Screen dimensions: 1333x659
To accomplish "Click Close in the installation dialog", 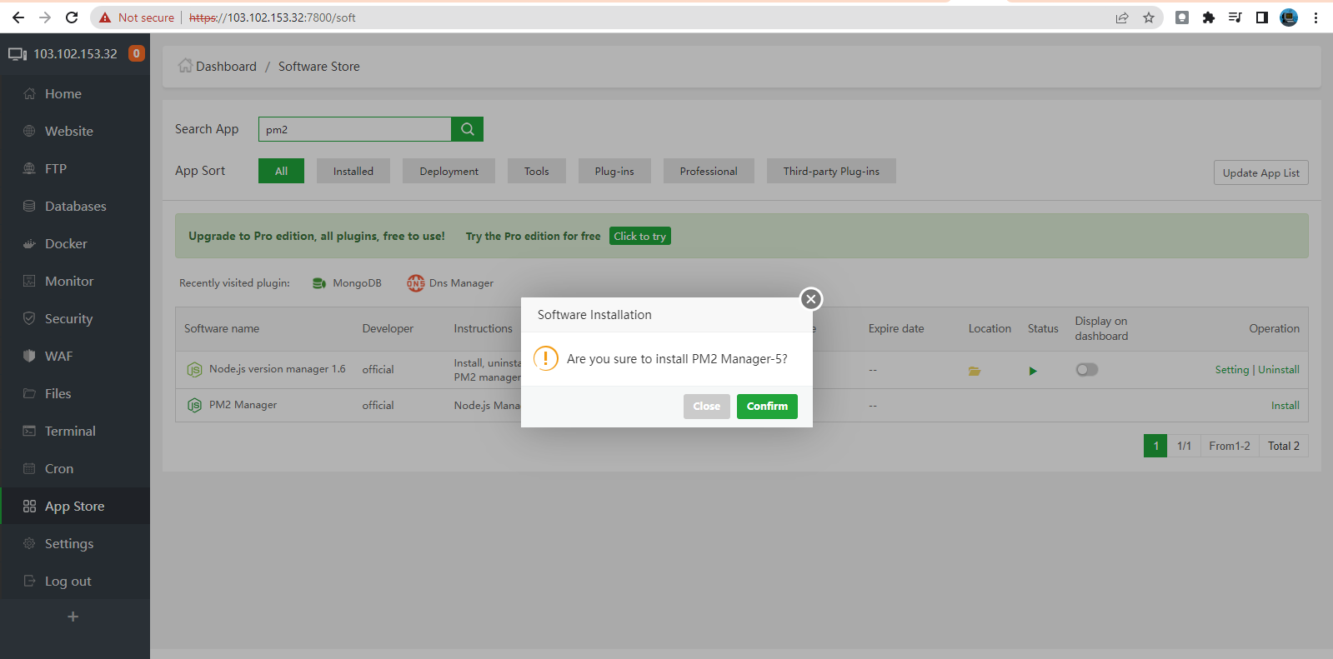I will (x=706, y=407).
